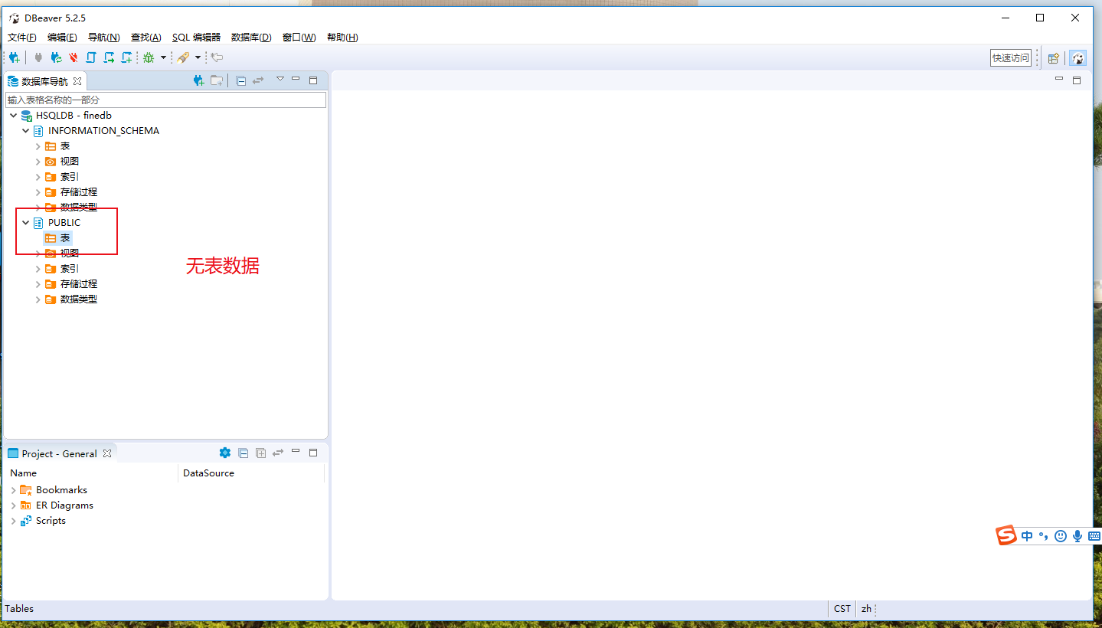Image resolution: width=1102 pixels, height=628 pixels.
Task: Click the grayed back-to-last-edit arrow icon
Action: 217,57
